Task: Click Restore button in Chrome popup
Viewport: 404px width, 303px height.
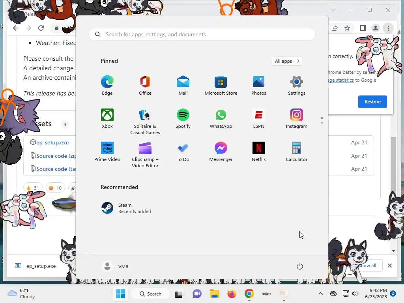Action: 372,102
